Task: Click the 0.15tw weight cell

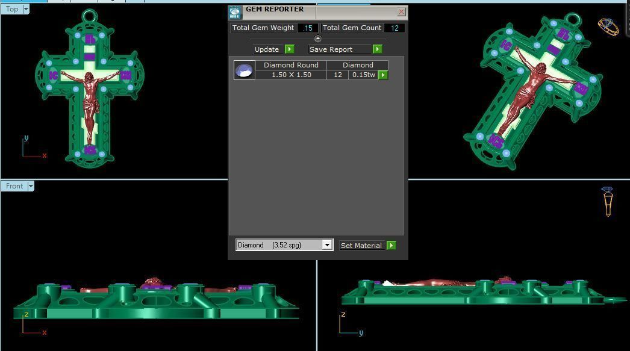Action: click(363, 75)
